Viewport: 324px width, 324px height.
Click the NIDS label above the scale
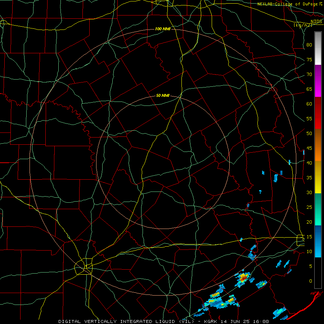point(316,22)
